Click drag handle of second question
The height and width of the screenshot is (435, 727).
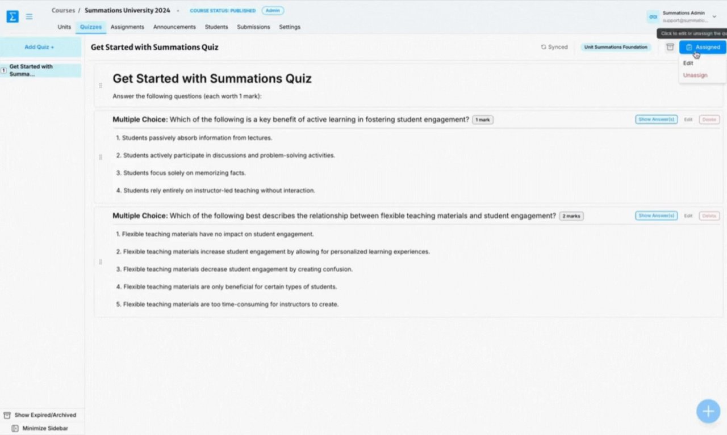(x=101, y=262)
